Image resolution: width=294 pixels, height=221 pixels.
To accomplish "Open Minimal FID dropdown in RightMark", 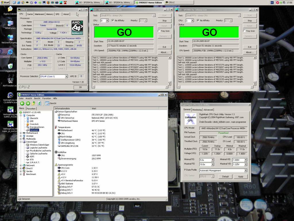I will [x=213, y=160].
